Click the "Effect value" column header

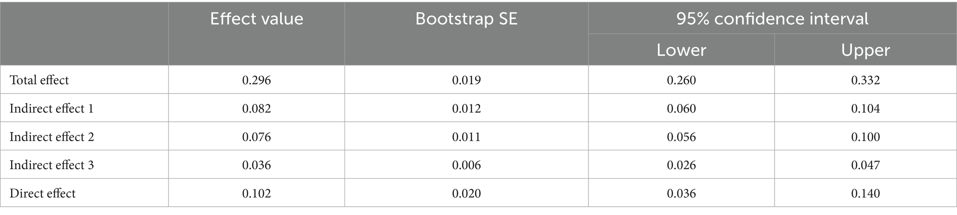point(256,19)
